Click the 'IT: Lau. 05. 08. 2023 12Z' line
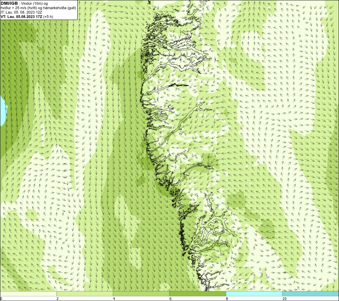339x301 pixels. 21,12
